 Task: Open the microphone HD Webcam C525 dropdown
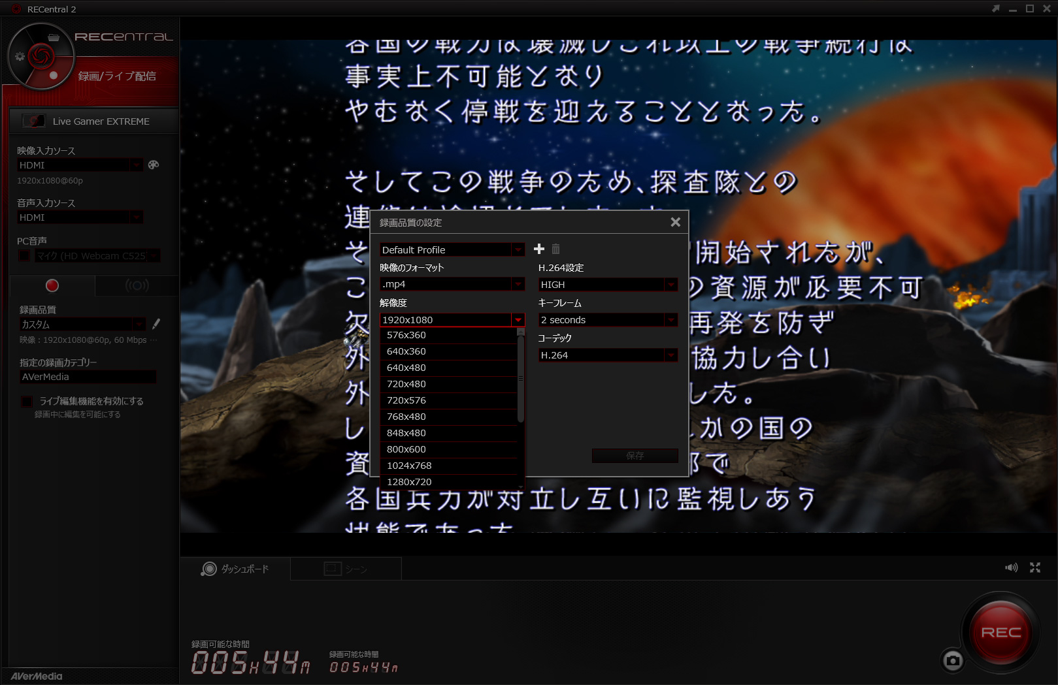(x=97, y=256)
